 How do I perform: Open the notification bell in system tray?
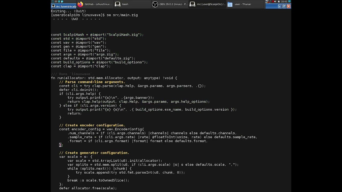coord(279,2)
